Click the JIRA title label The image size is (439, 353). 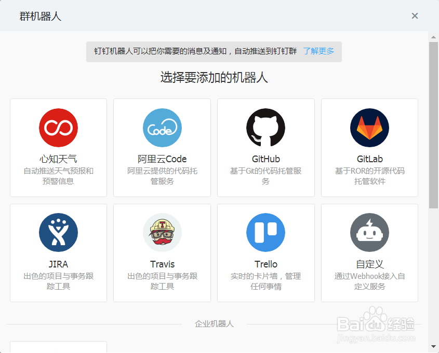[x=58, y=264]
